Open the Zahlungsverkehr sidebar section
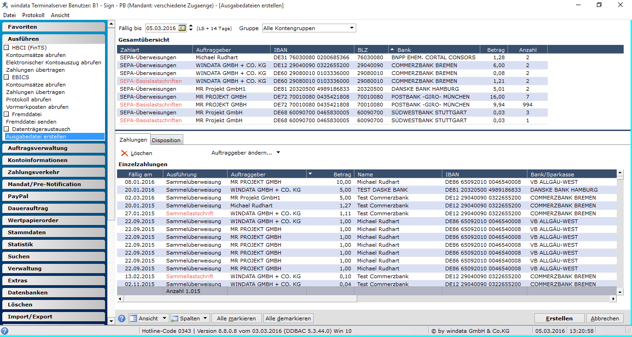This screenshot has width=632, height=337. pyautogui.click(x=54, y=172)
